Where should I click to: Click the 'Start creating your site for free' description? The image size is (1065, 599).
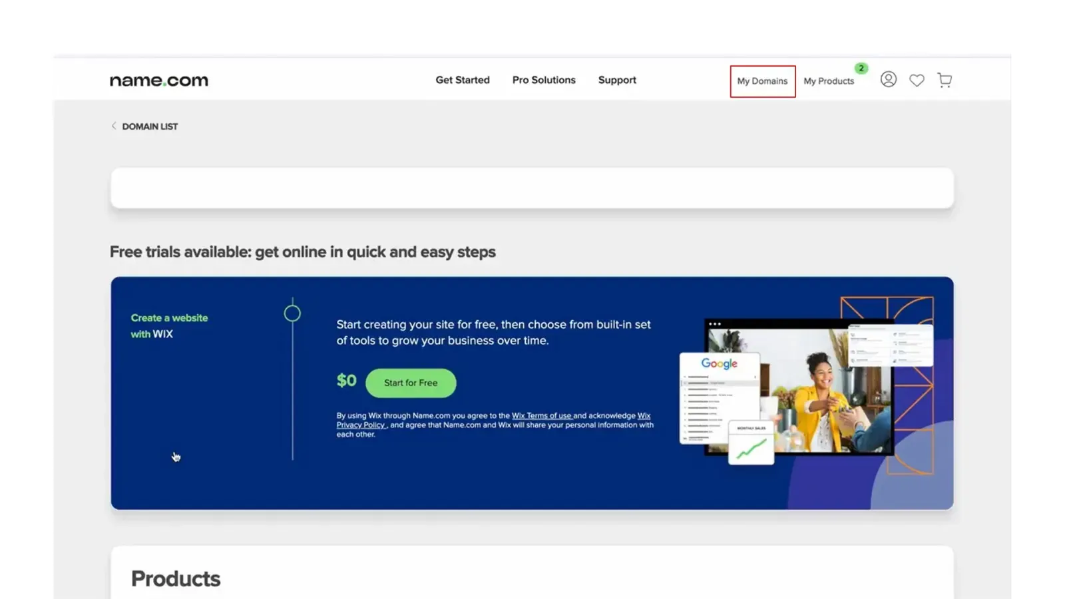[x=493, y=333]
